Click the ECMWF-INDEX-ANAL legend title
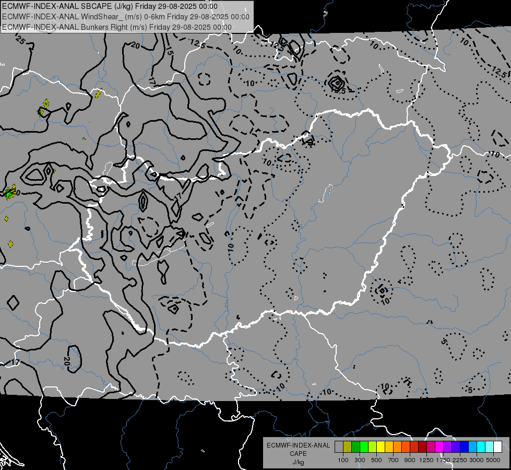511x470 pixels. pyautogui.click(x=298, y=445)
